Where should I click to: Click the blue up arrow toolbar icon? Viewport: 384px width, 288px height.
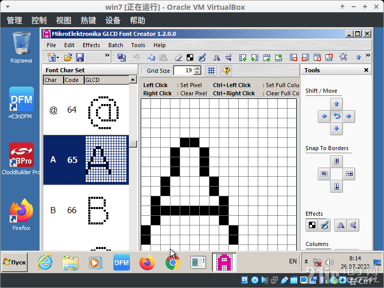pyautogui.click(x=358, y=57)
